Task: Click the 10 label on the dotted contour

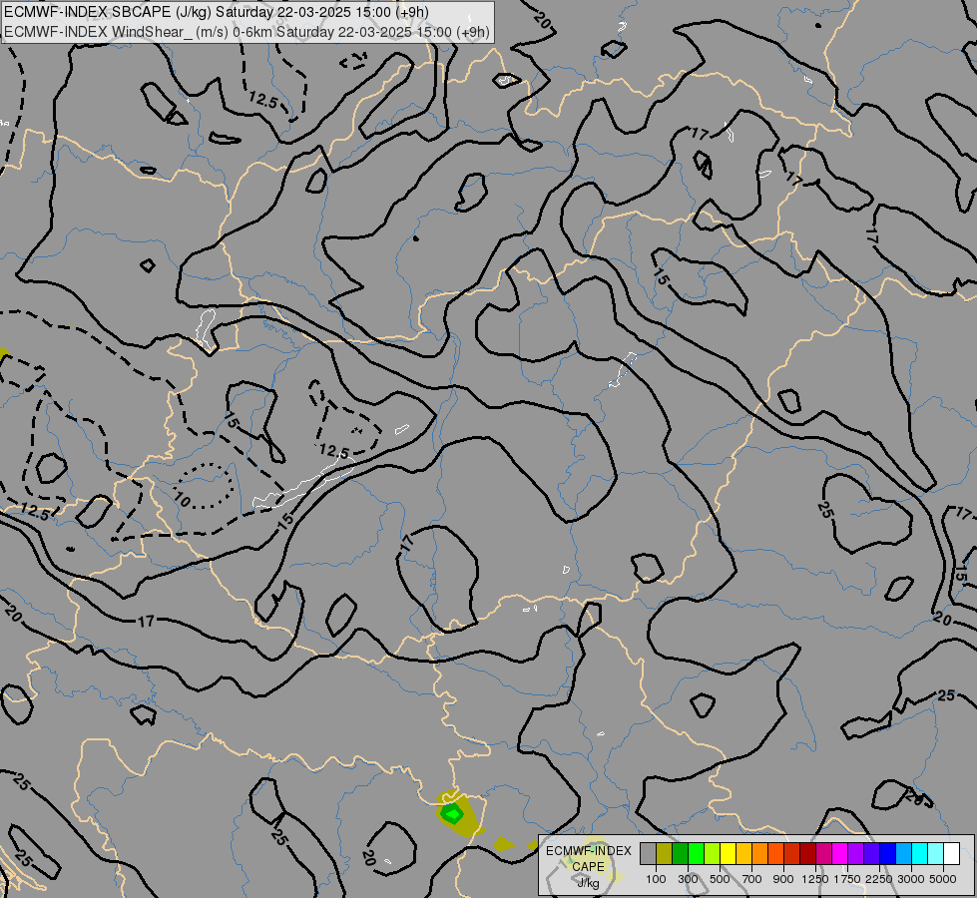Action: (182, 499)
